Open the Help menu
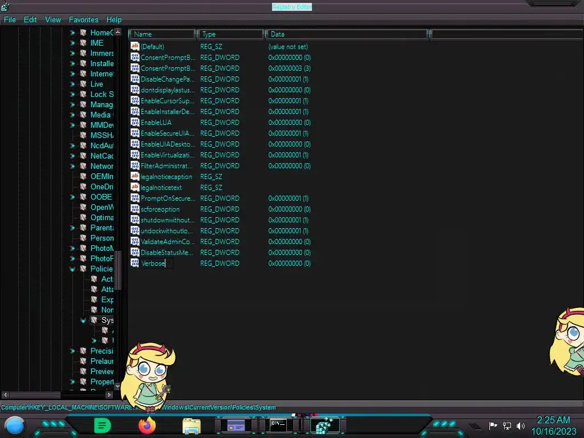 pyautogui.click(x=114, y=20)
